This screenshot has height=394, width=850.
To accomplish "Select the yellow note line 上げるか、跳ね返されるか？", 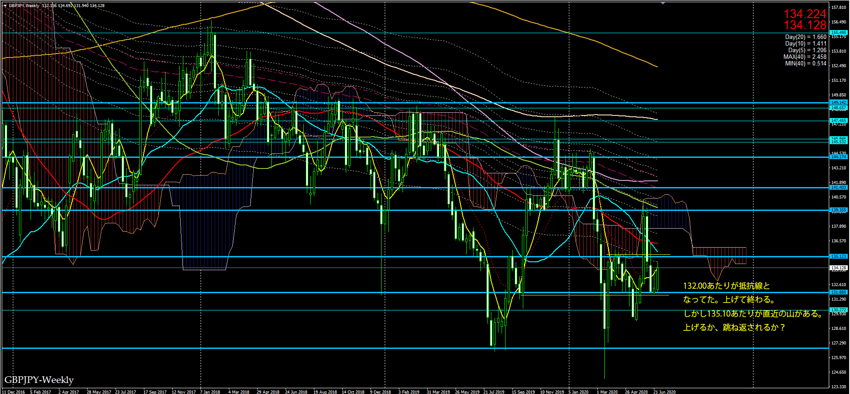I will point(734,328).
